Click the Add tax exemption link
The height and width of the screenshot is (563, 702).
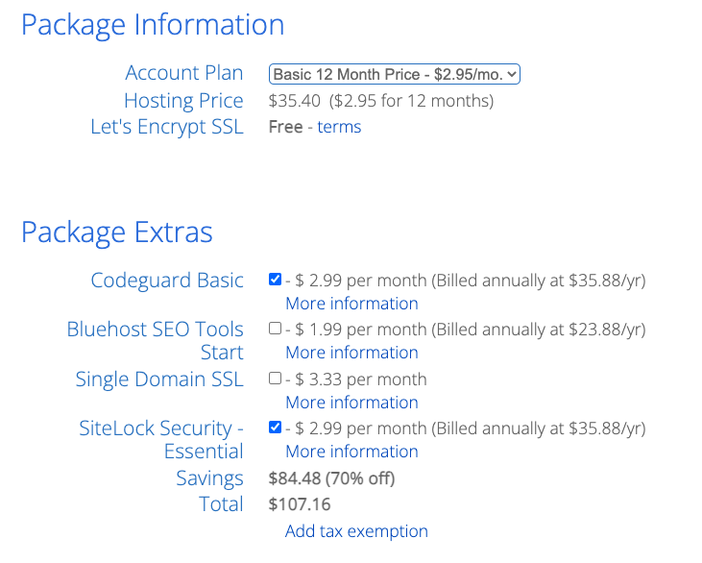click(356, 531)
